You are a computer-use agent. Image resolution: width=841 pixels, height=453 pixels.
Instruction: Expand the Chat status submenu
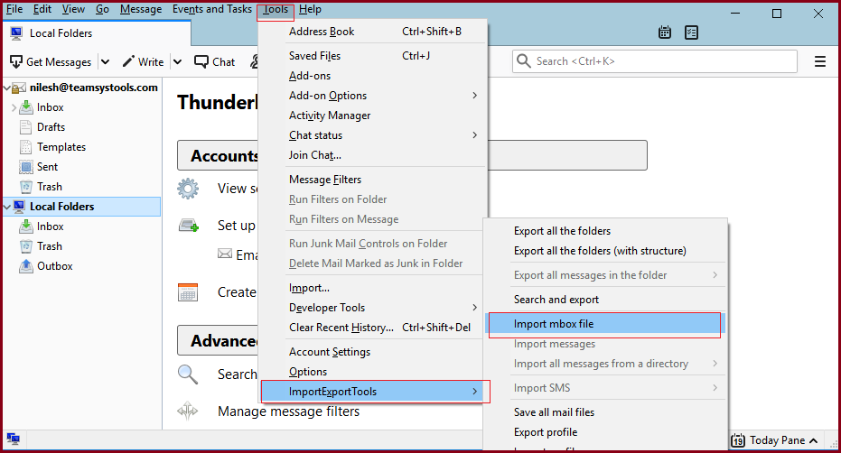[x=474, y=135]
